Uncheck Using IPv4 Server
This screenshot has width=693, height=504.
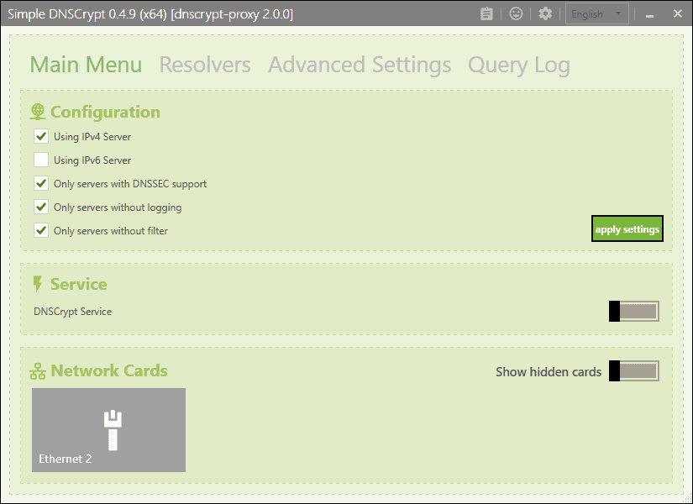tap(40, 136)
